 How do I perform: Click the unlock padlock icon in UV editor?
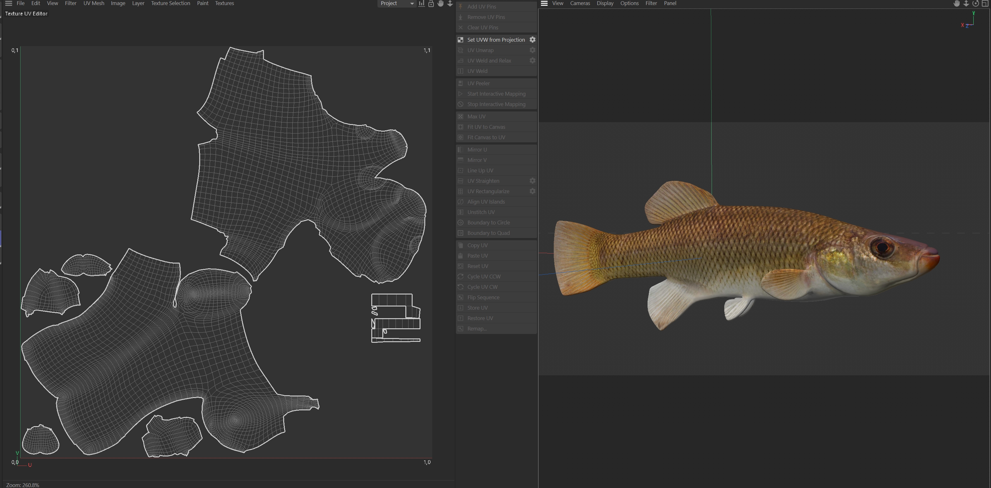pyautogui.click(x=431, y=3)
